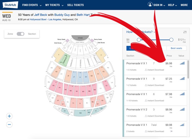Click Instant Download icon on $7.25 listing
The height and width of the screenshot is (139, 192).
[146, 85]
